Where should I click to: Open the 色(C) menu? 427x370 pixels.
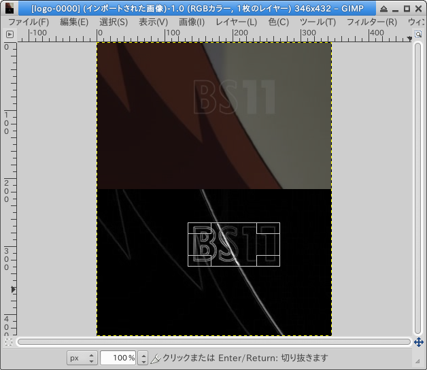(278, 22)
